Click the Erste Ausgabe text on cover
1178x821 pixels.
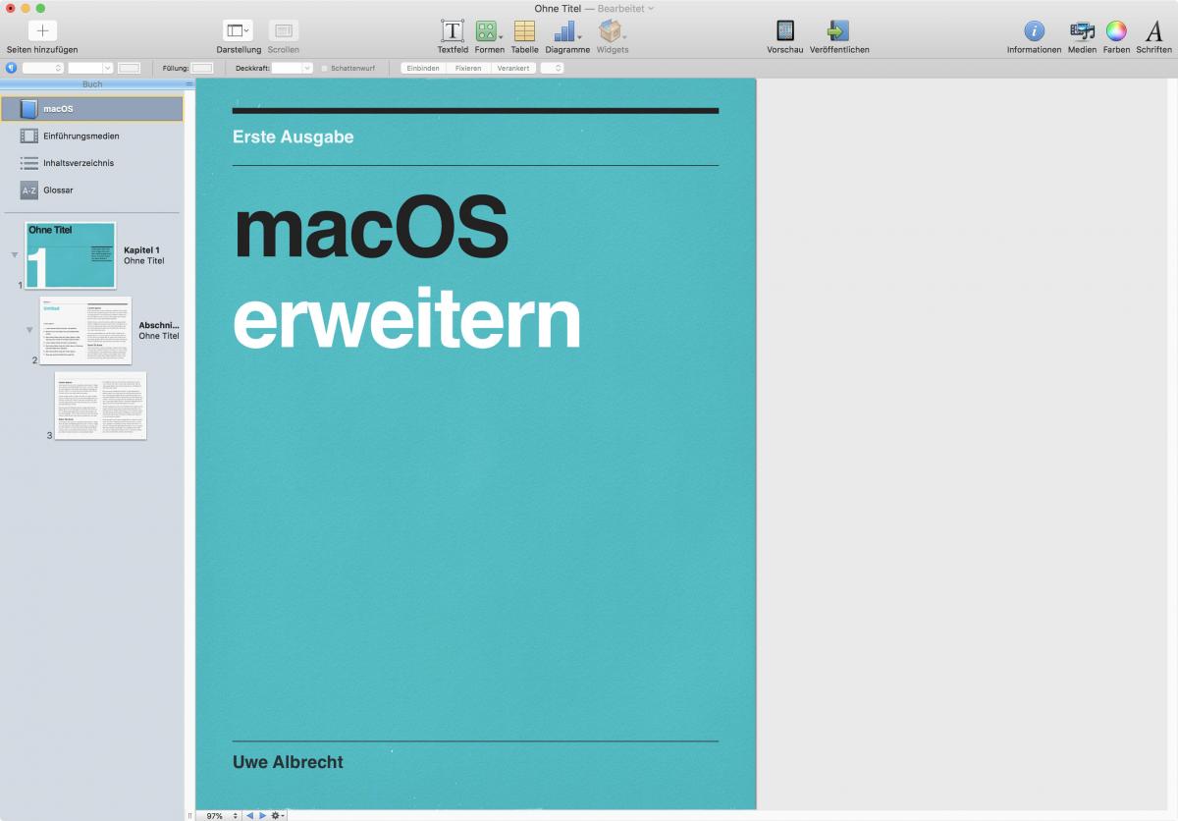(293, 137)
